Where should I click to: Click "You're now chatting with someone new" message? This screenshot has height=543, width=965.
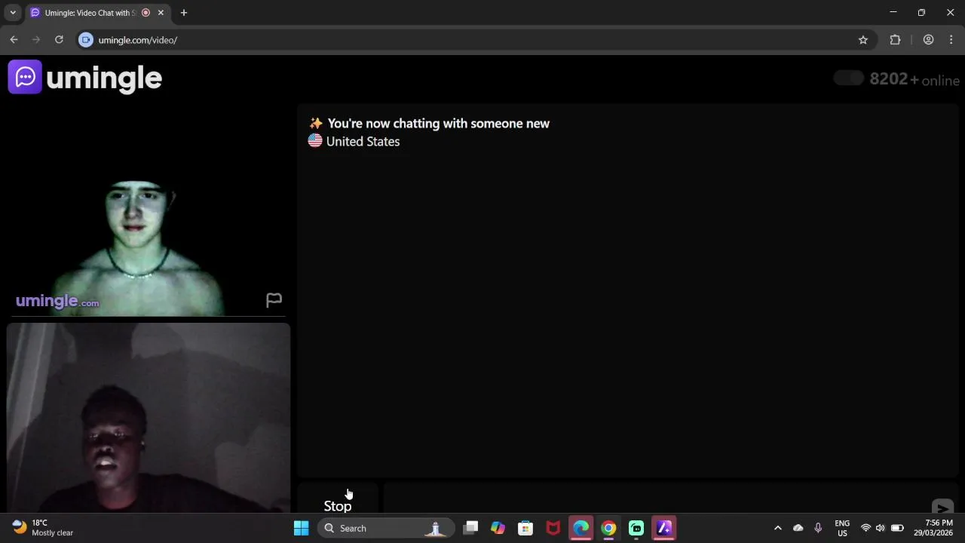438,124
